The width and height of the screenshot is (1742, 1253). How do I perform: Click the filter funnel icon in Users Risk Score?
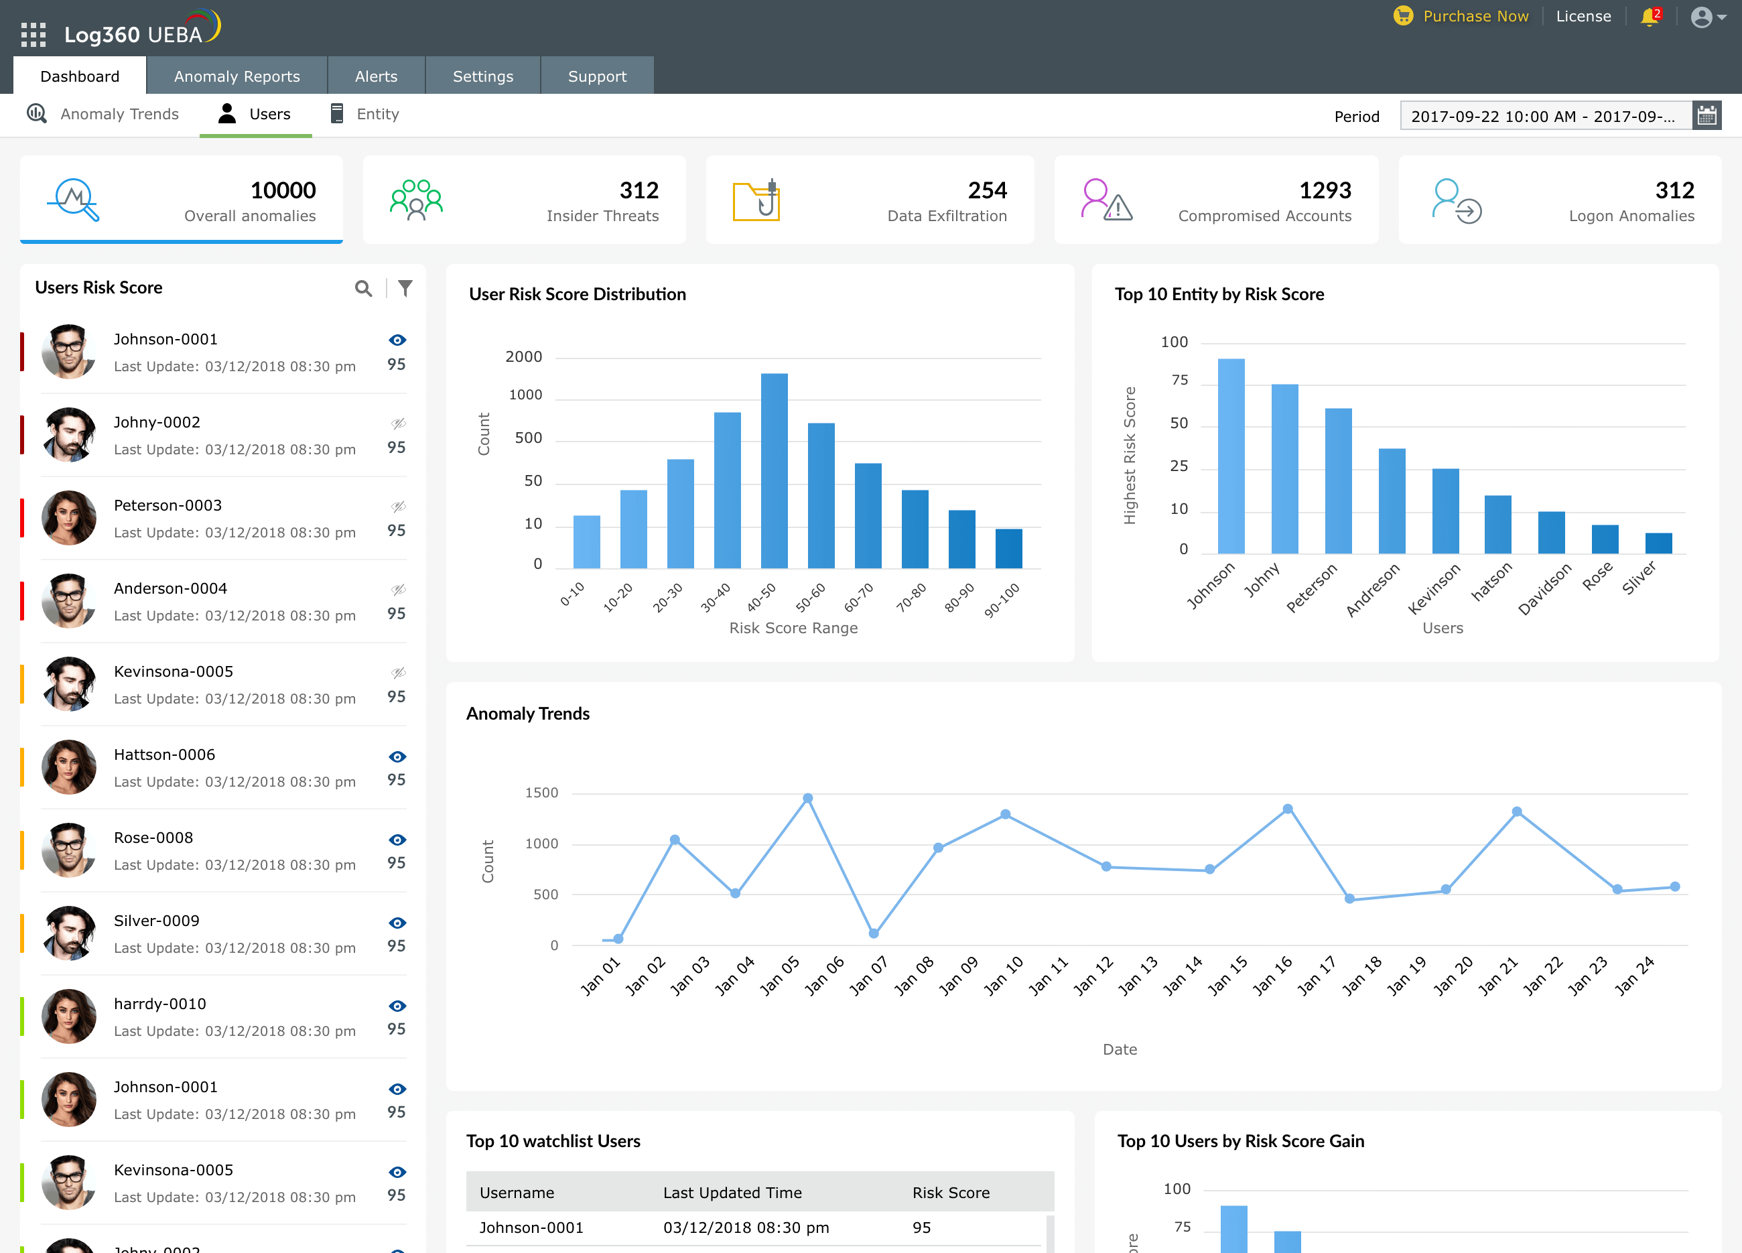405,288
